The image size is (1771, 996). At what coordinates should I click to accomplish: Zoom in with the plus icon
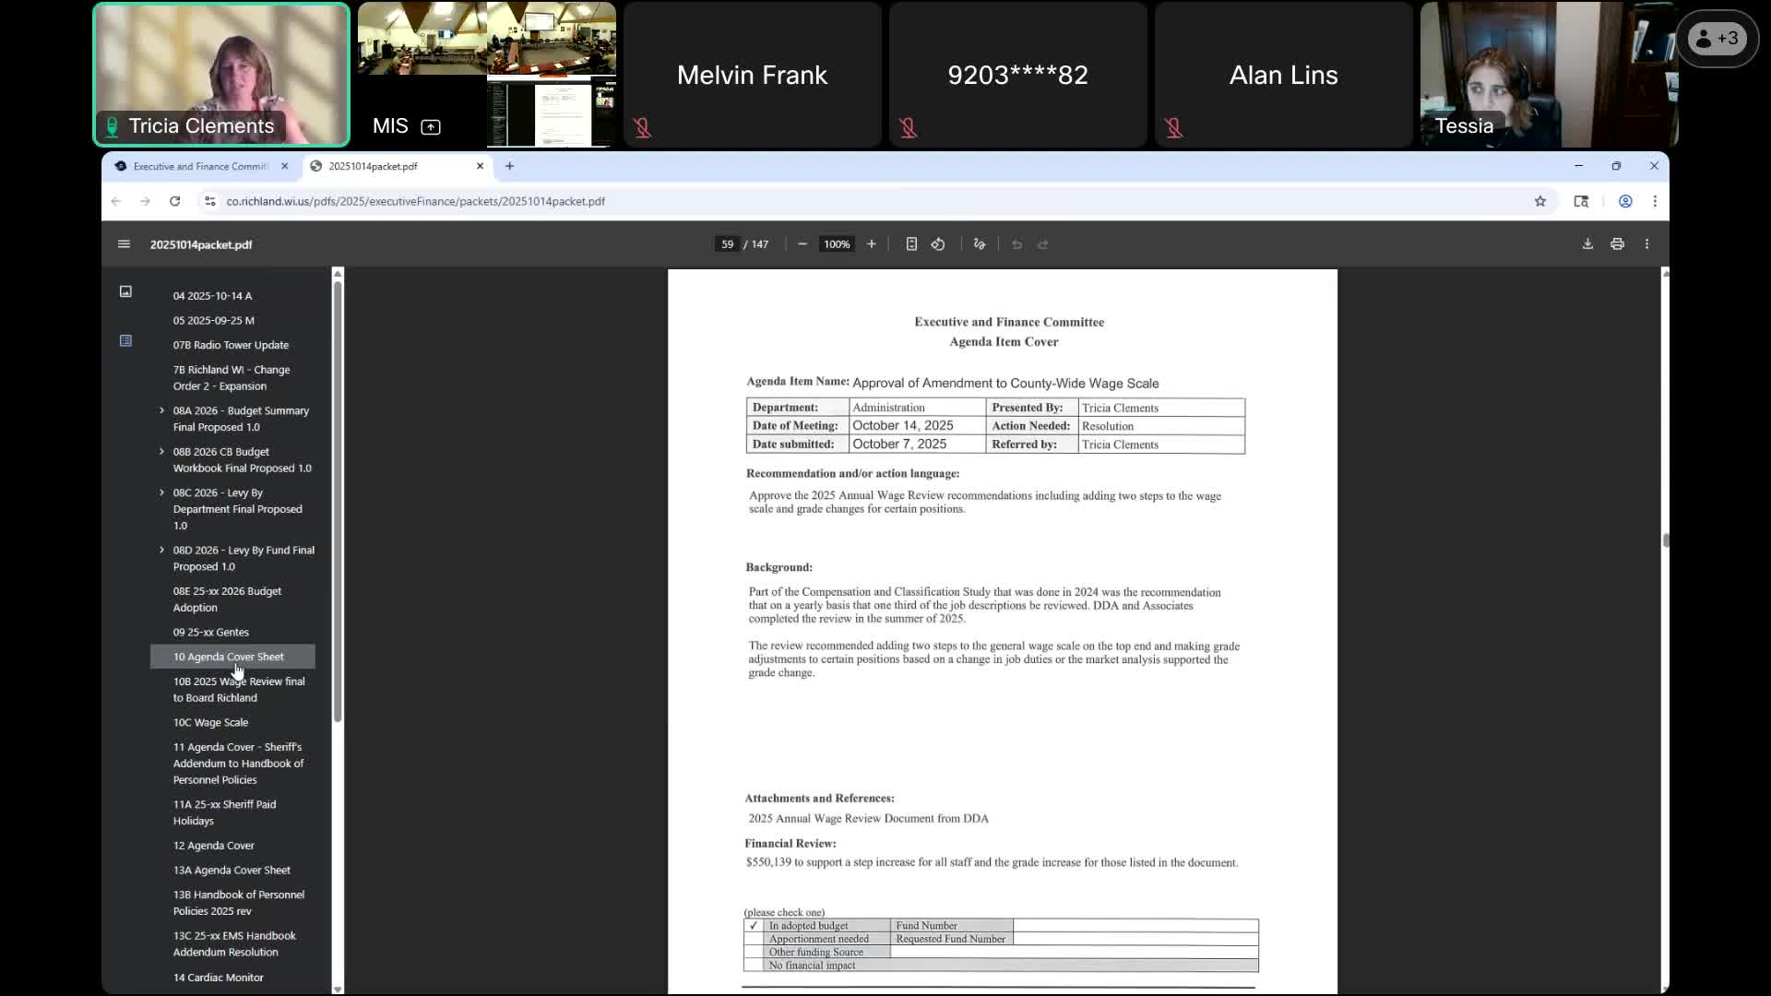pos(871,244)
